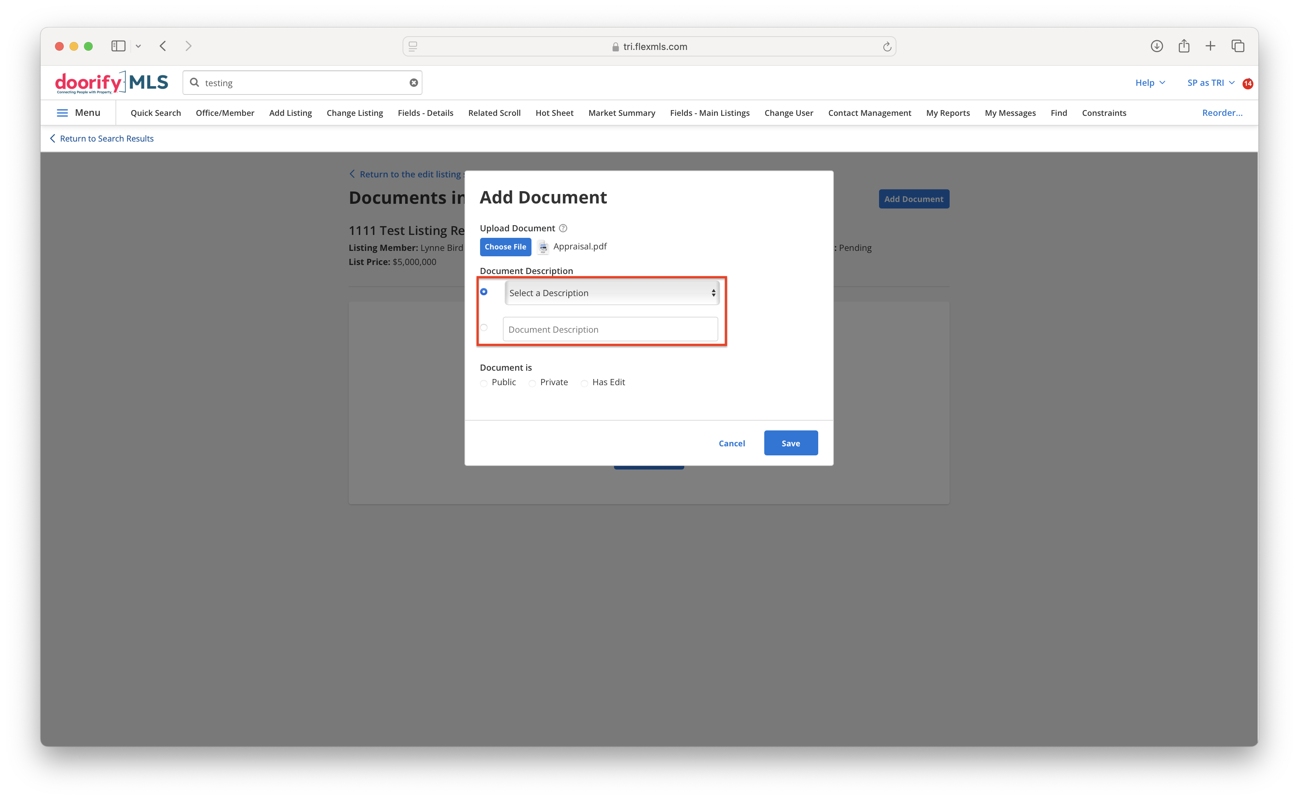Open Safari downloads icon
Image resolution: width=1299 pixels, height=800 pixels.
(1157, 46)
